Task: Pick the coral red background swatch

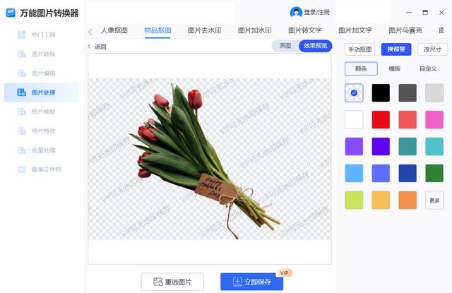Action: click(408, 119)
